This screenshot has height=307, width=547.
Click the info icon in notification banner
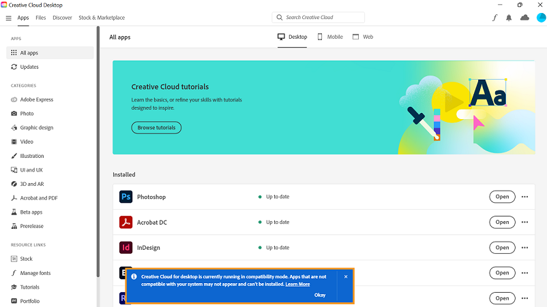pos(134,277)
